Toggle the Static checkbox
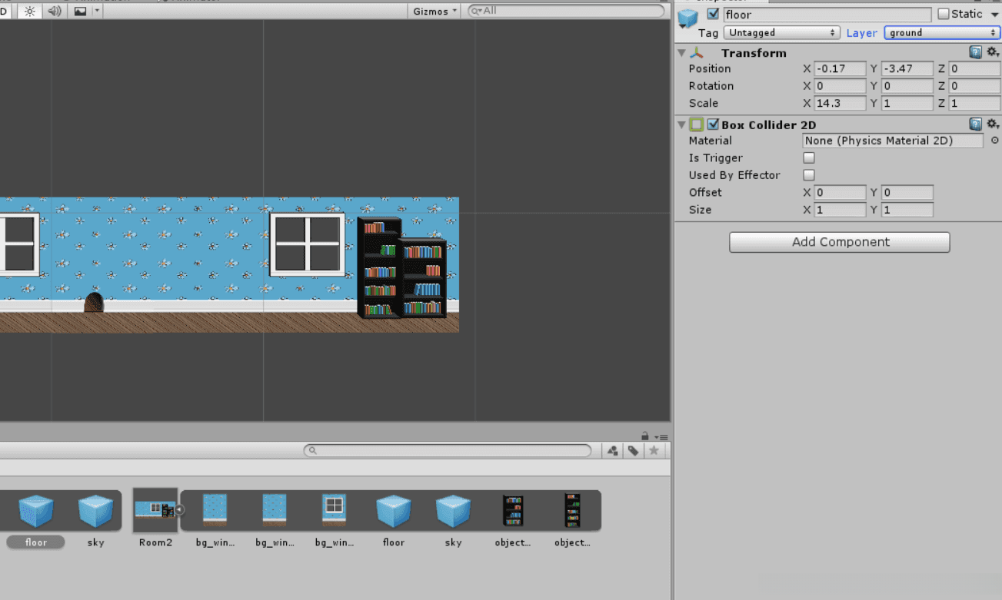This screenshot has width=1002, height=600. 944,14
